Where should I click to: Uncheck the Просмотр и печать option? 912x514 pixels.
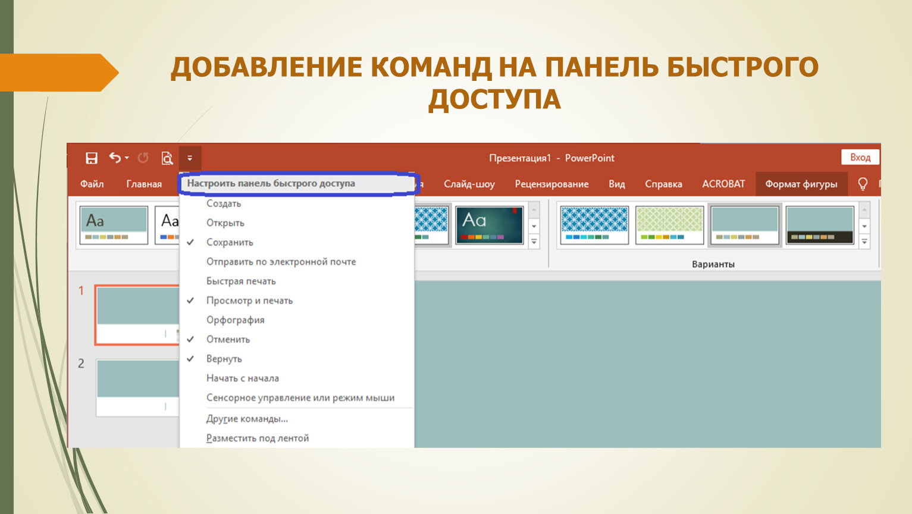(x=249, y=300)
